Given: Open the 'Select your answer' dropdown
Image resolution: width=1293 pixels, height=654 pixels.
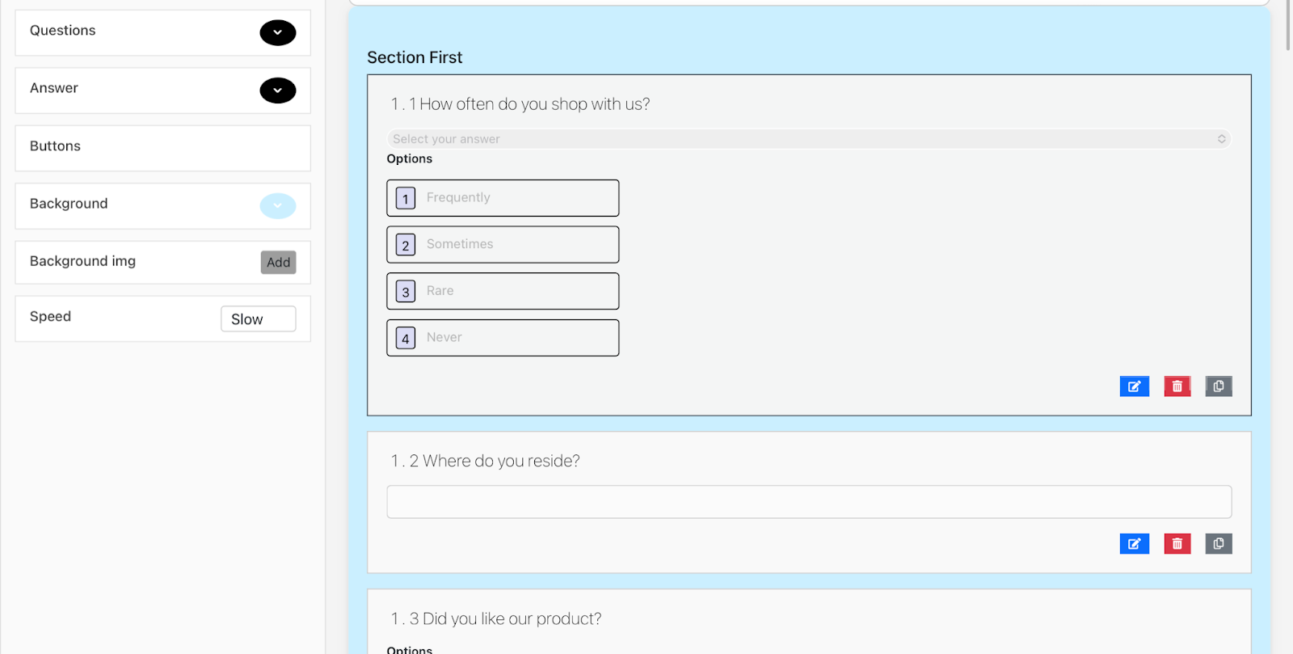Looking at the screenshot, I should [x=808, y=139].
